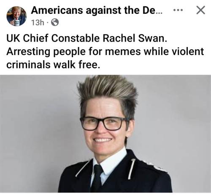
Task: Show post privacy details via globe
Action: 55,22
